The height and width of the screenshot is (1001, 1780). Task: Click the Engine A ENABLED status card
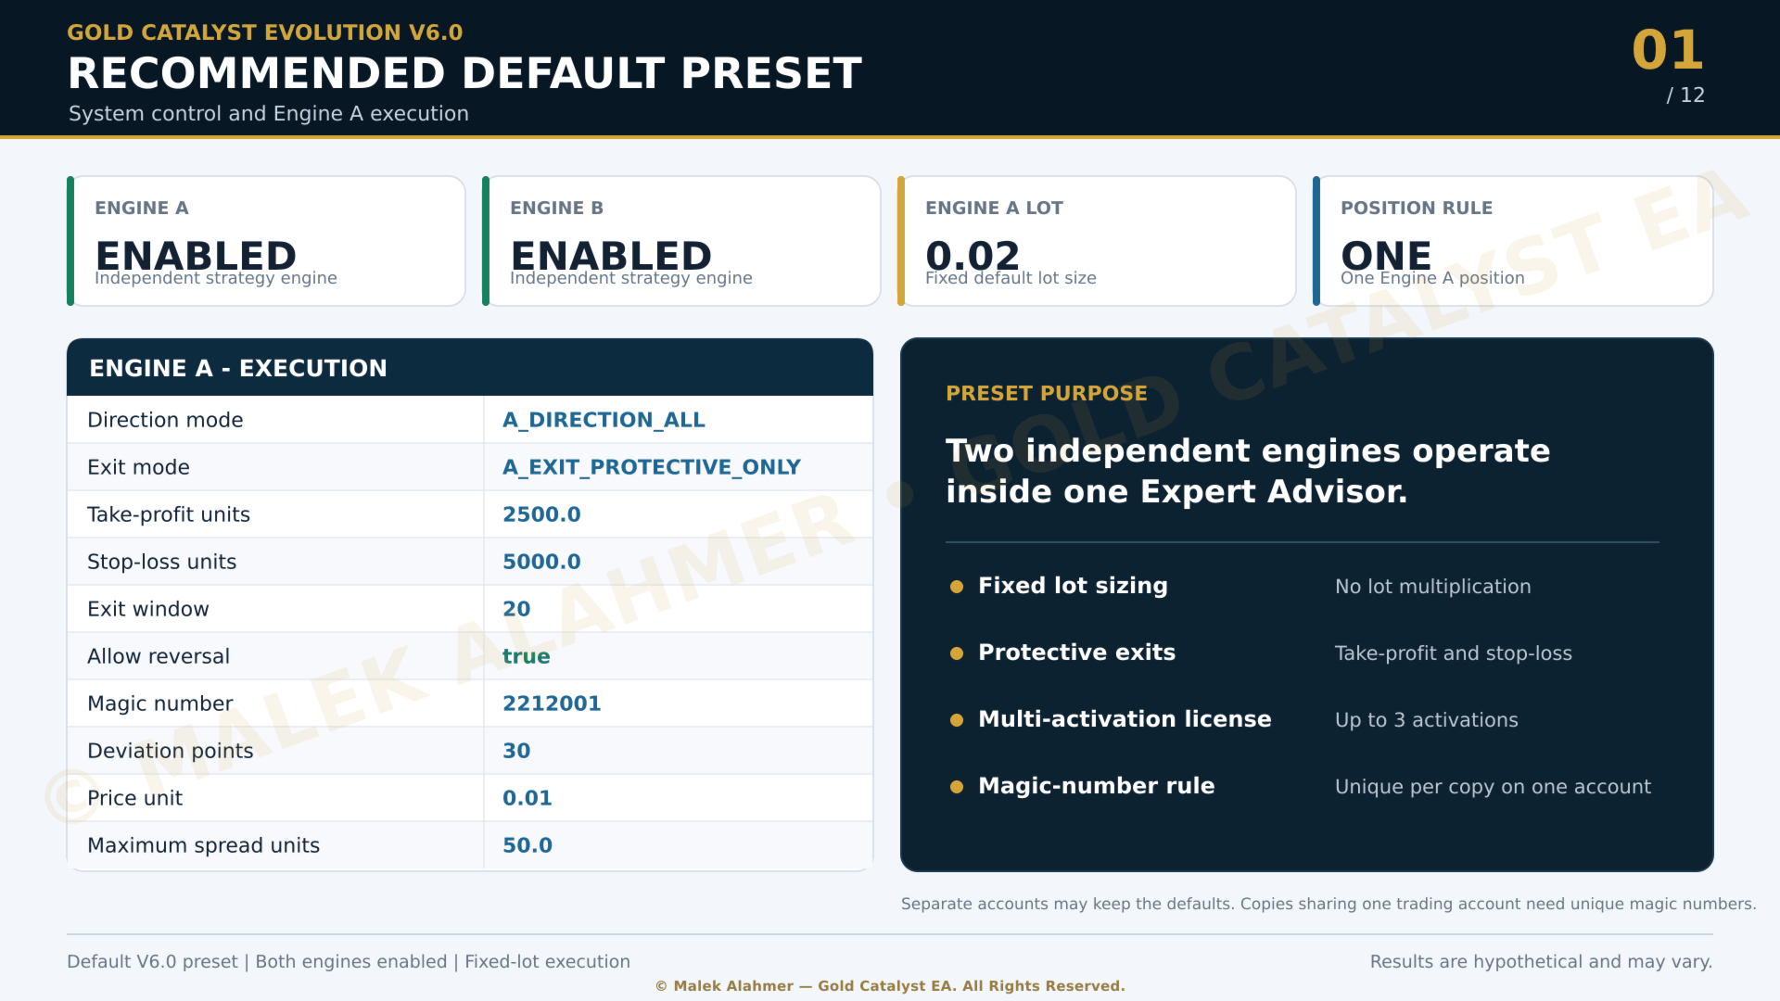266,241
